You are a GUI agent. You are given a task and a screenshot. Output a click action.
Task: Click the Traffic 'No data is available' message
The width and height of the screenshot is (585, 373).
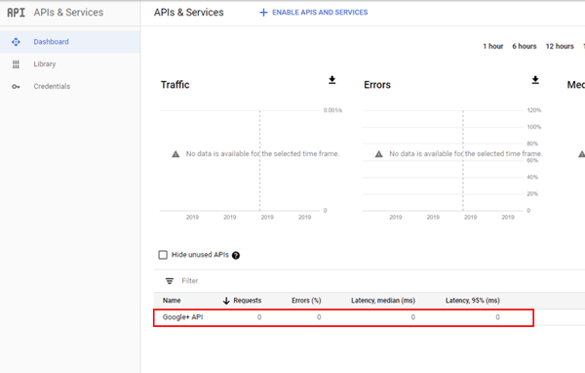pyautogui.click(x=262, y=153)
